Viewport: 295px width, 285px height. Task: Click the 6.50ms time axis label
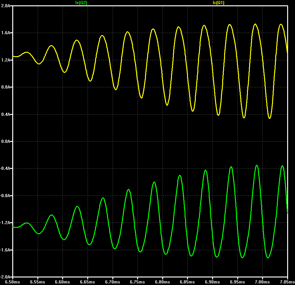13,282
